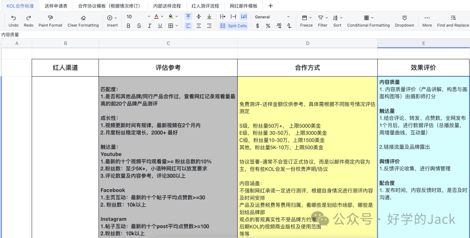This screenshot has height=238, width=470.
Task: Click the fill color bucket swatch
Action: tap(171, 17)
